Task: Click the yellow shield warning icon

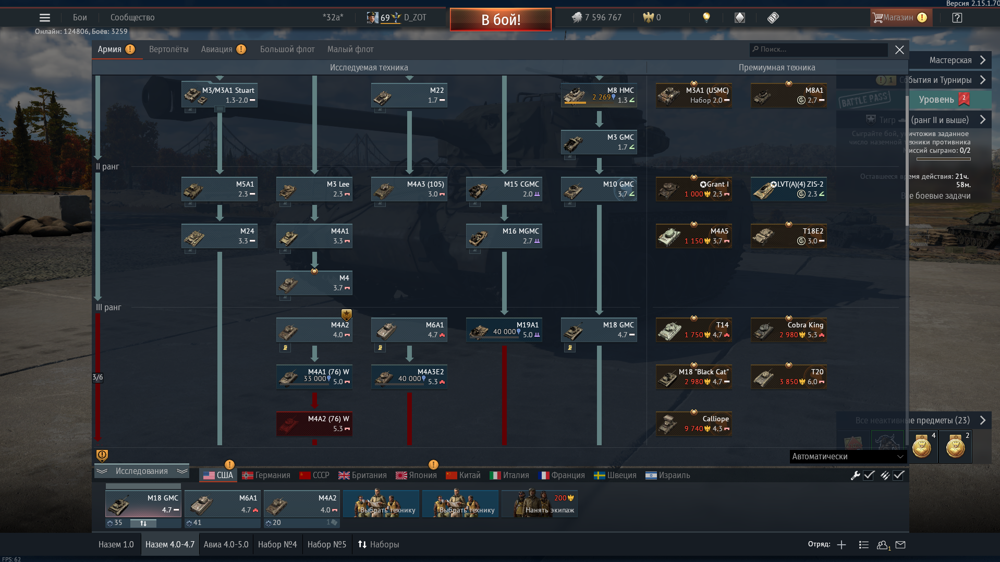Action: pyautogui.click(x=102, y=455)
